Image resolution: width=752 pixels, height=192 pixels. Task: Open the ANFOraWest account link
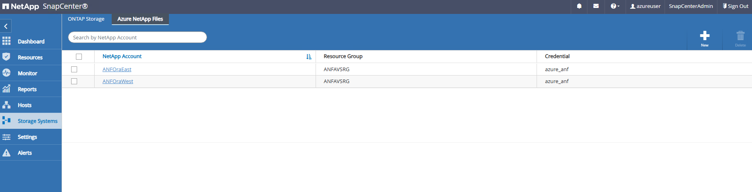pyautogui.click(x=118, y=81)
